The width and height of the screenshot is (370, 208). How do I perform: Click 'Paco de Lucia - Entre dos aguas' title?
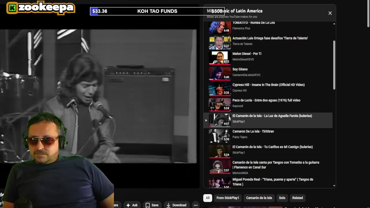266,101
